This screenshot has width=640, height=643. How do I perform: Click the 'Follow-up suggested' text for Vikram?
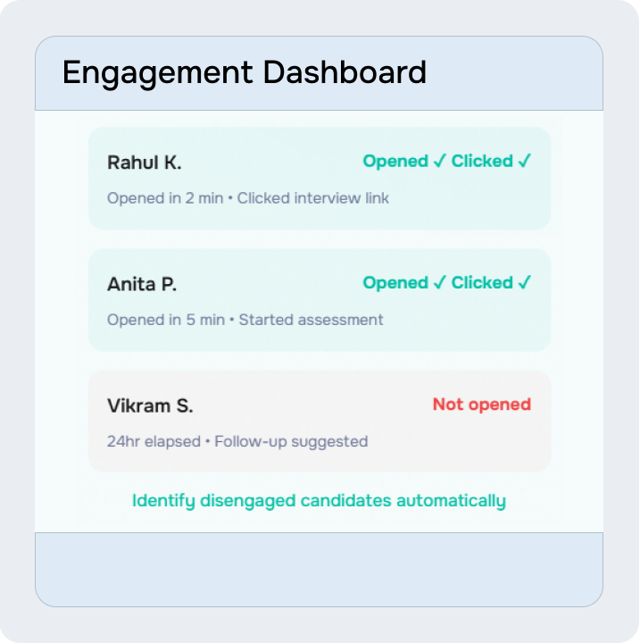point(291,441)
